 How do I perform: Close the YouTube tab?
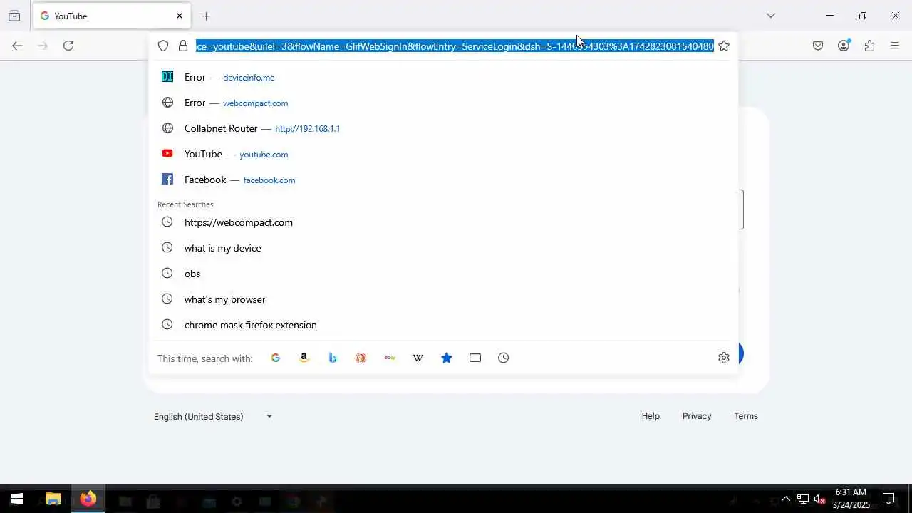pos(179,16)
